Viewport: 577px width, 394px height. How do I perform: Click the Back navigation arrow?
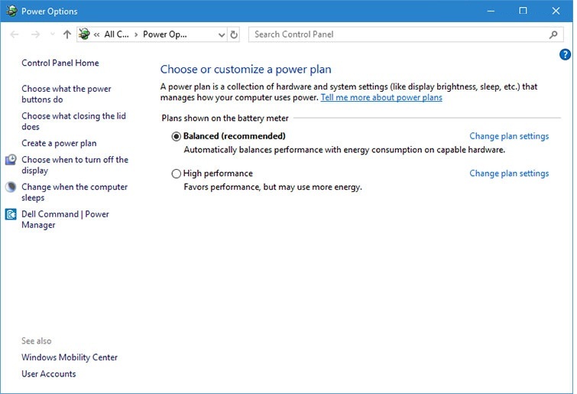pyautogui.click(x=15, y=34)
